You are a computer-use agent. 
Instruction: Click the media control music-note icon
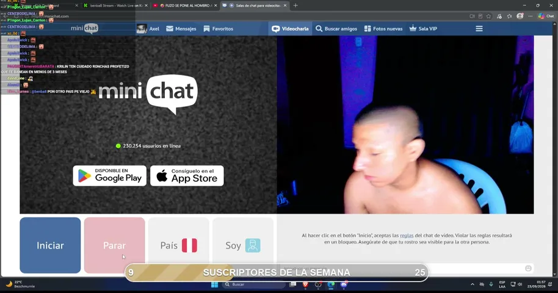coord(499,16)
